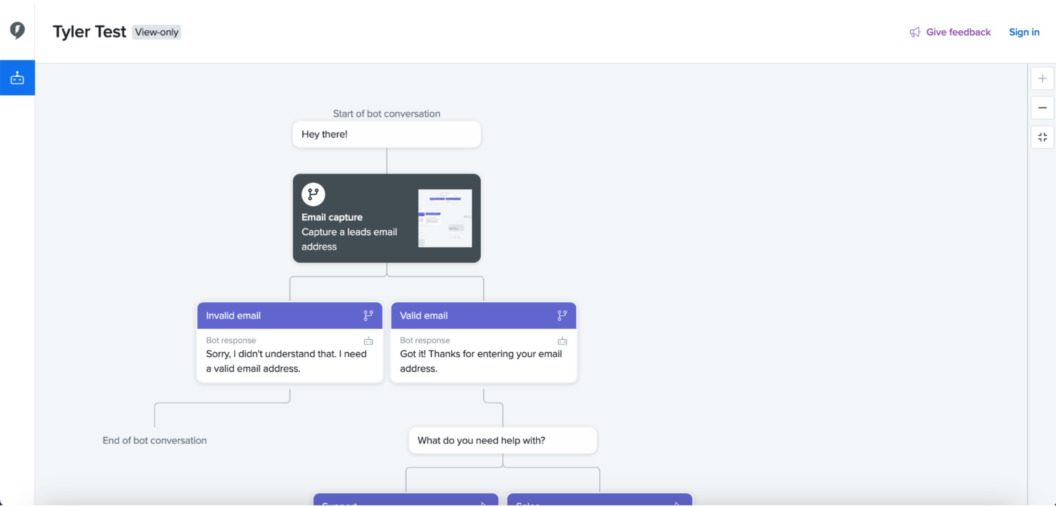
Task: Click bot icon in Invalid email response
Action: pos(369,341)
